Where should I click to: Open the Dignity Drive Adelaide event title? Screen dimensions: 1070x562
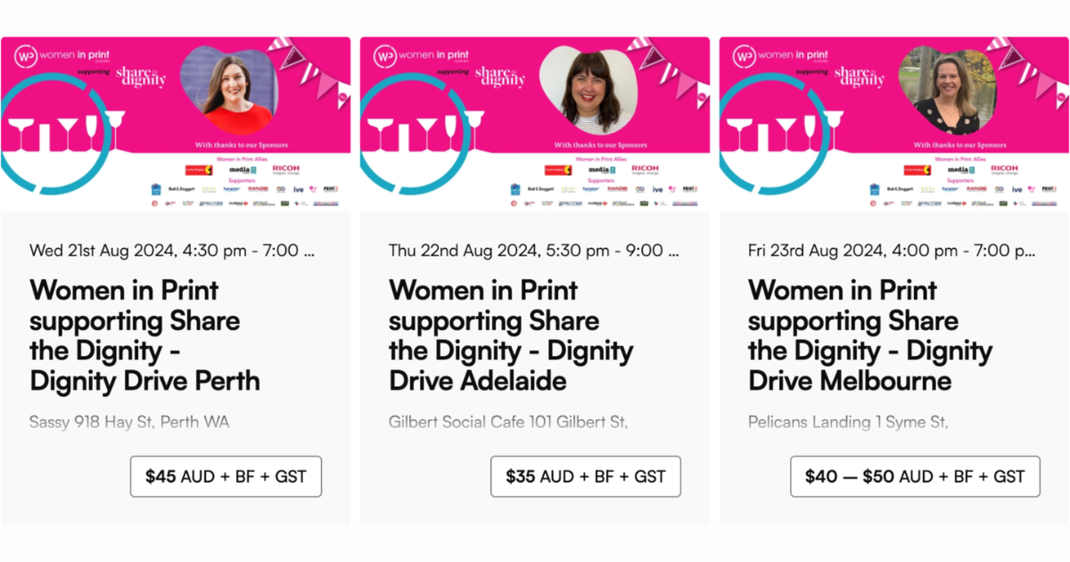(x=511, y=335)
